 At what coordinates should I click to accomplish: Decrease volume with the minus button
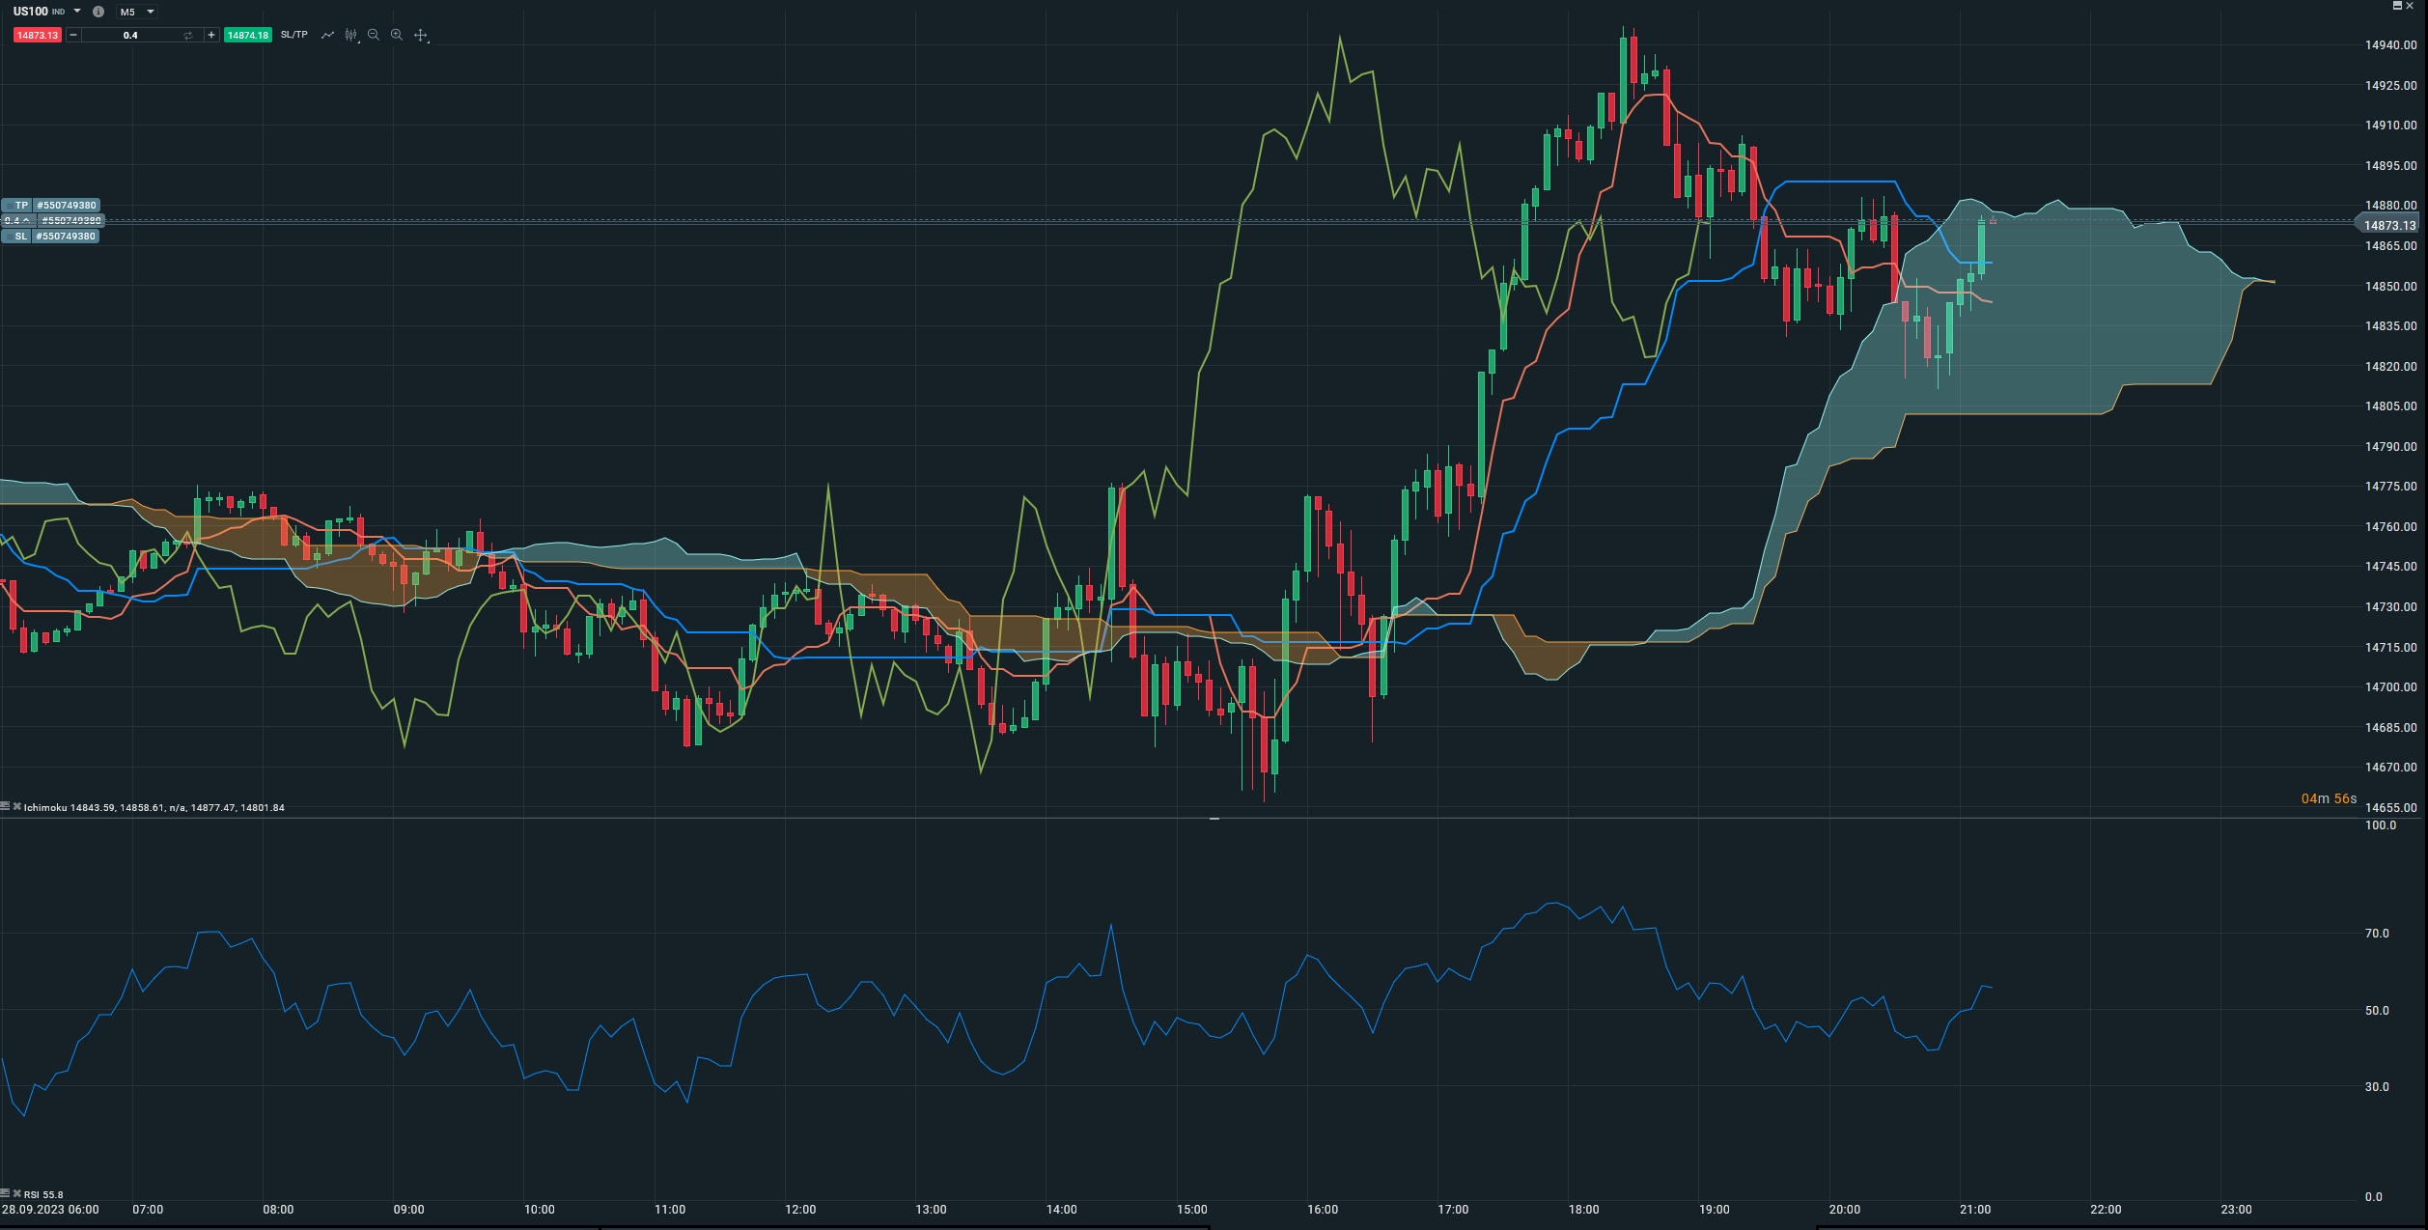(73, 35)
